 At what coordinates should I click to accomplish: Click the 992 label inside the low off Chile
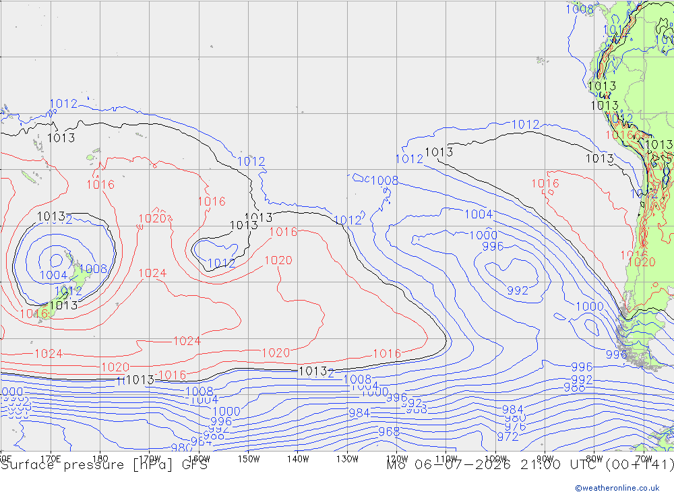(518, 290)
